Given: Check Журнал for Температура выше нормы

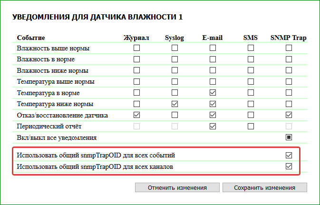Looking at the screenshot, I should pos(137,81).
